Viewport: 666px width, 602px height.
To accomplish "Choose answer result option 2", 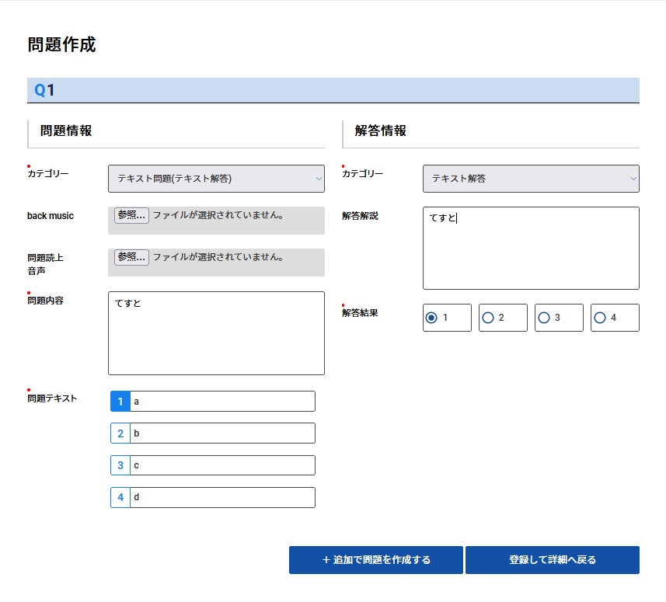I will (x=488, y=318).
